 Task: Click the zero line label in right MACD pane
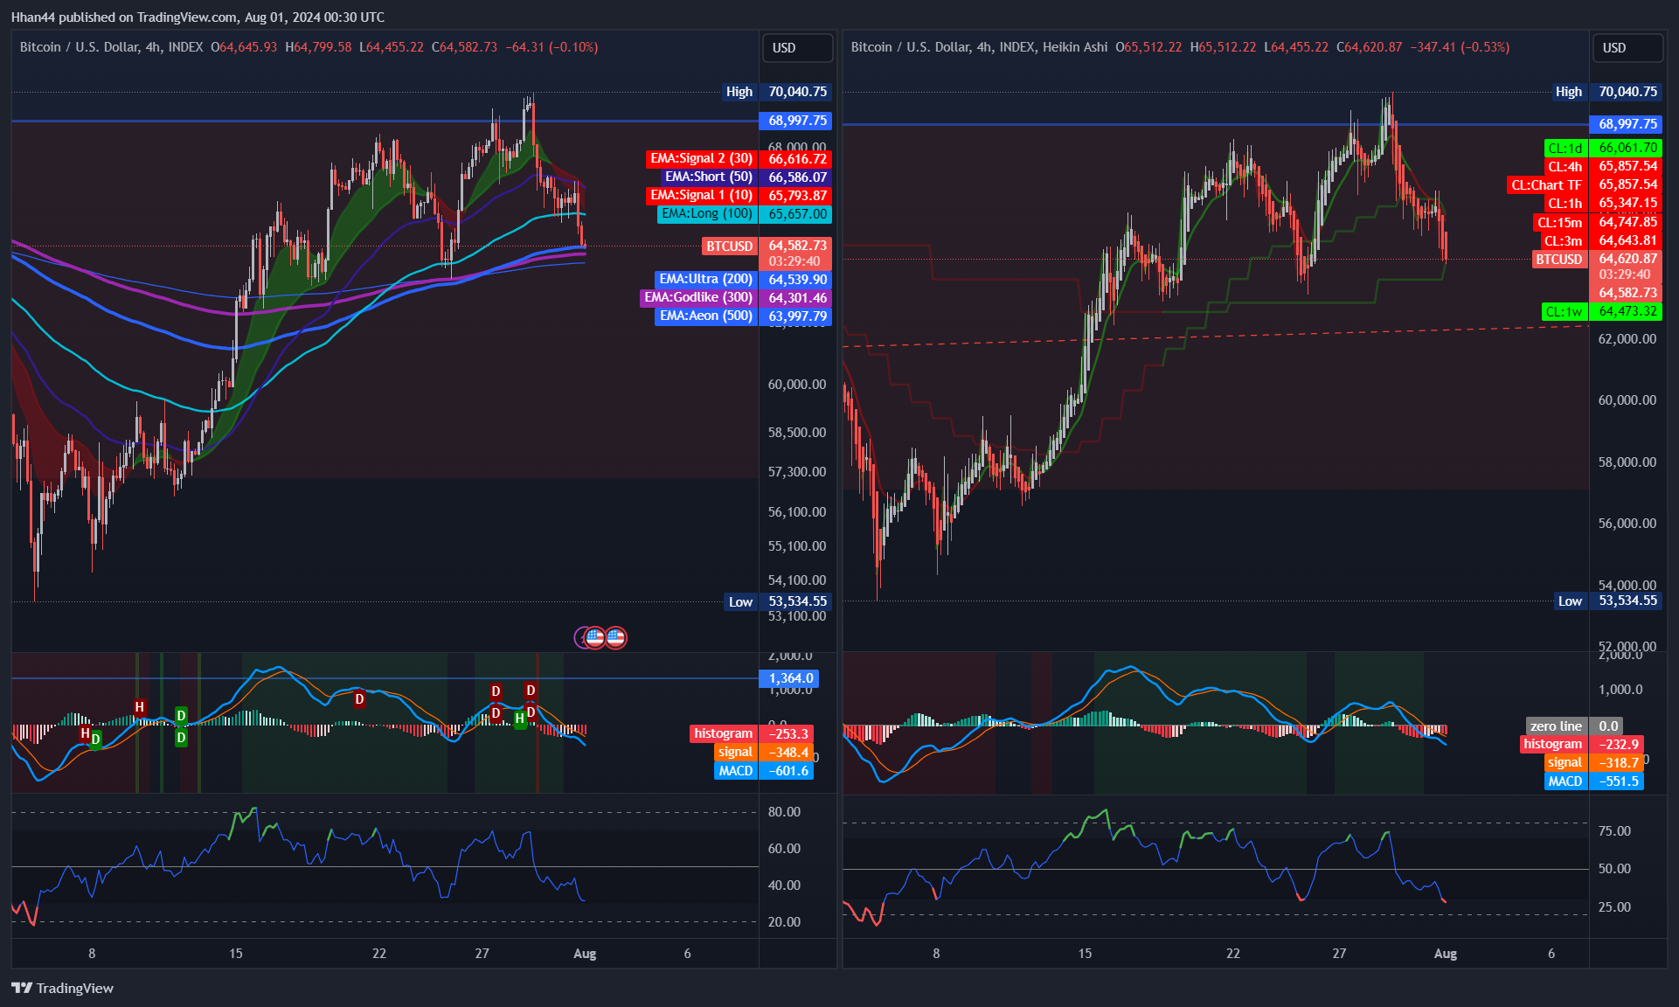pos(1556,726)
